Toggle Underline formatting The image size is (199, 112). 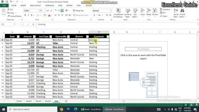[32, 15]
